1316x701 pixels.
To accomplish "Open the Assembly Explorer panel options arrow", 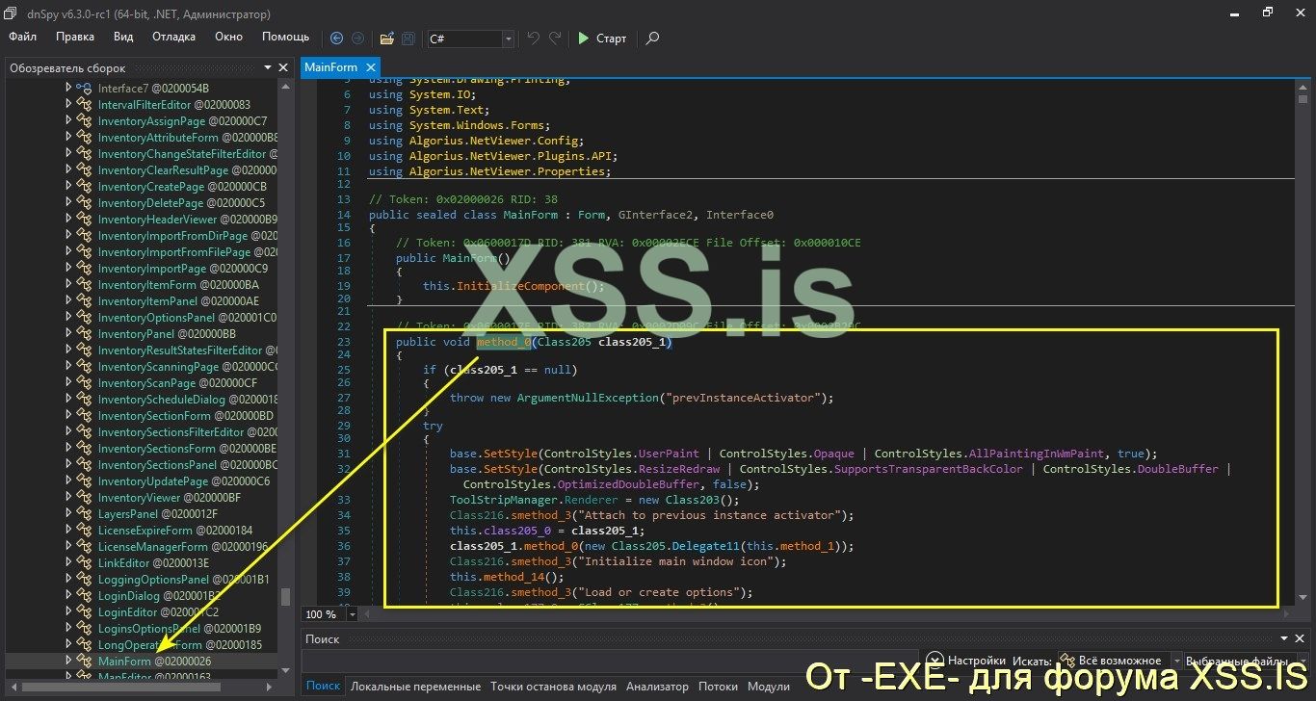I will pos(268,68).
